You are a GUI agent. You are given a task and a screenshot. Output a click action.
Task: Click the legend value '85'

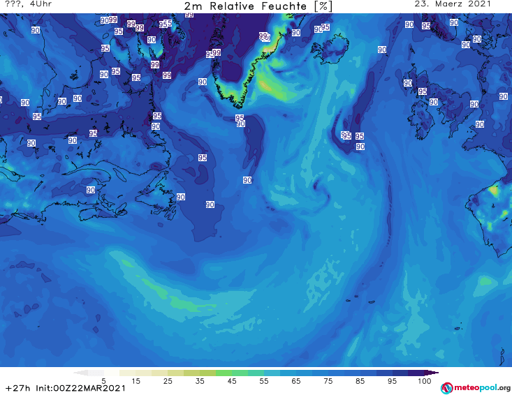[360, 381]
